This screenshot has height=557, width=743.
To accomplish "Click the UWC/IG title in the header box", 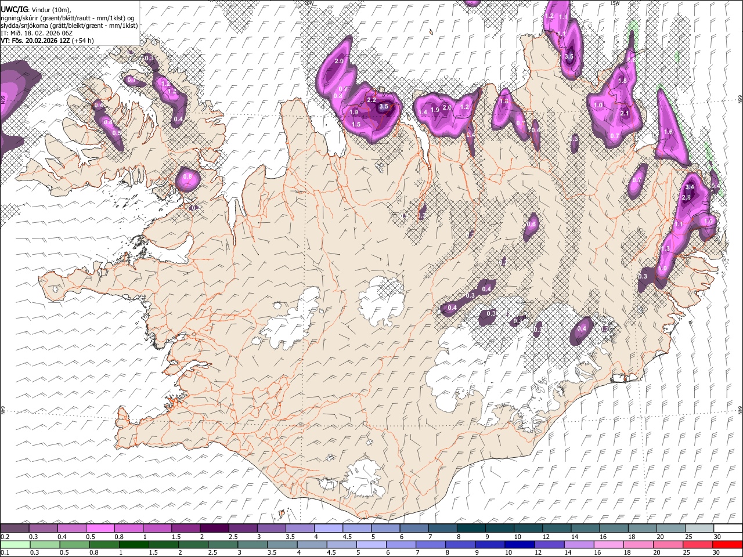I will 14,9.
